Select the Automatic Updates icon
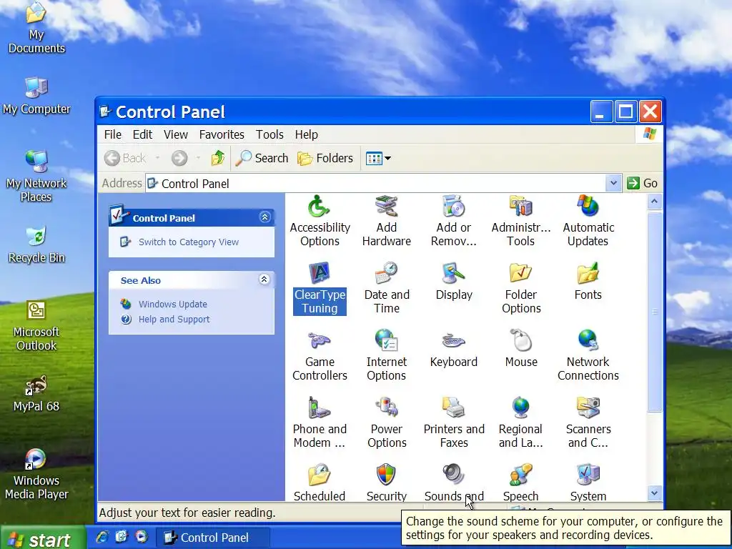Viewport: 732px width, 549px height. point(588,221)
